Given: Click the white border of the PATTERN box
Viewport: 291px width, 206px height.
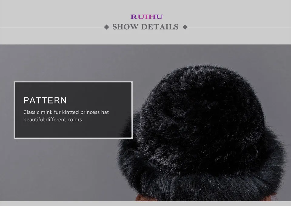Looking at the screenshot, I should 73,82.
